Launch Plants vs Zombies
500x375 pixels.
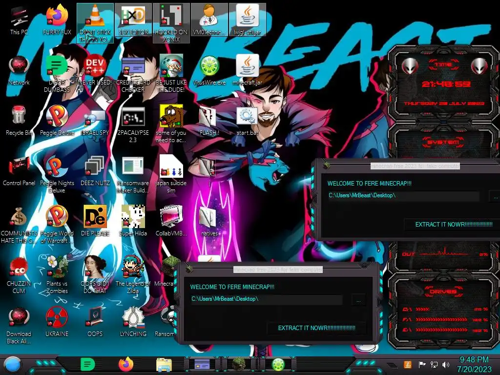coord(57,275)
